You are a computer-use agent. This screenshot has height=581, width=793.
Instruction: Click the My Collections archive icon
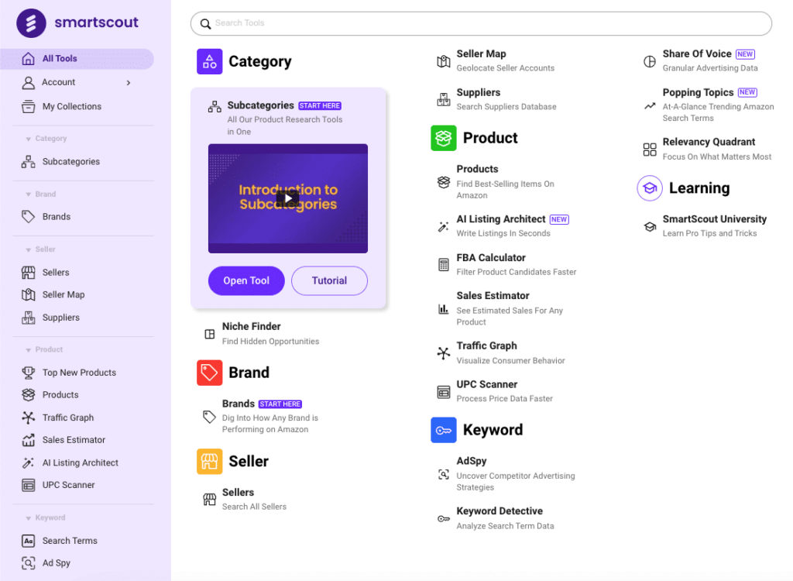point(29,107)
